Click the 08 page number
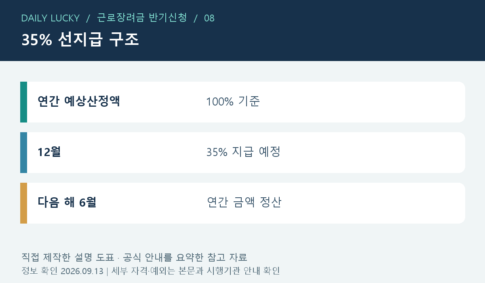The height and width of the screenshot is (283, 485). pos(209,18)
